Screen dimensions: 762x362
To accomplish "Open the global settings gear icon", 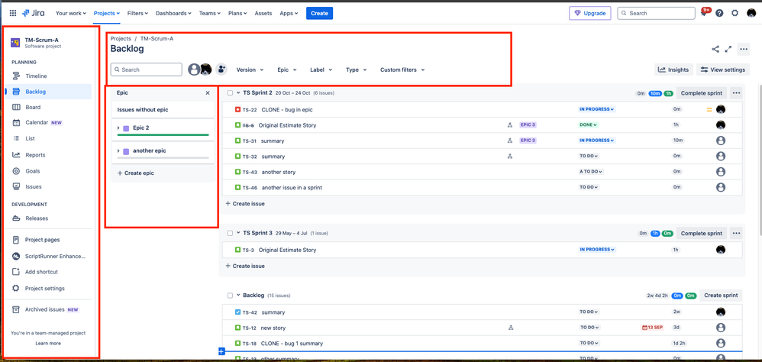I will (x=735, y=13).
